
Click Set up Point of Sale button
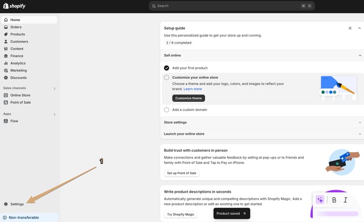tap(181, 173)
